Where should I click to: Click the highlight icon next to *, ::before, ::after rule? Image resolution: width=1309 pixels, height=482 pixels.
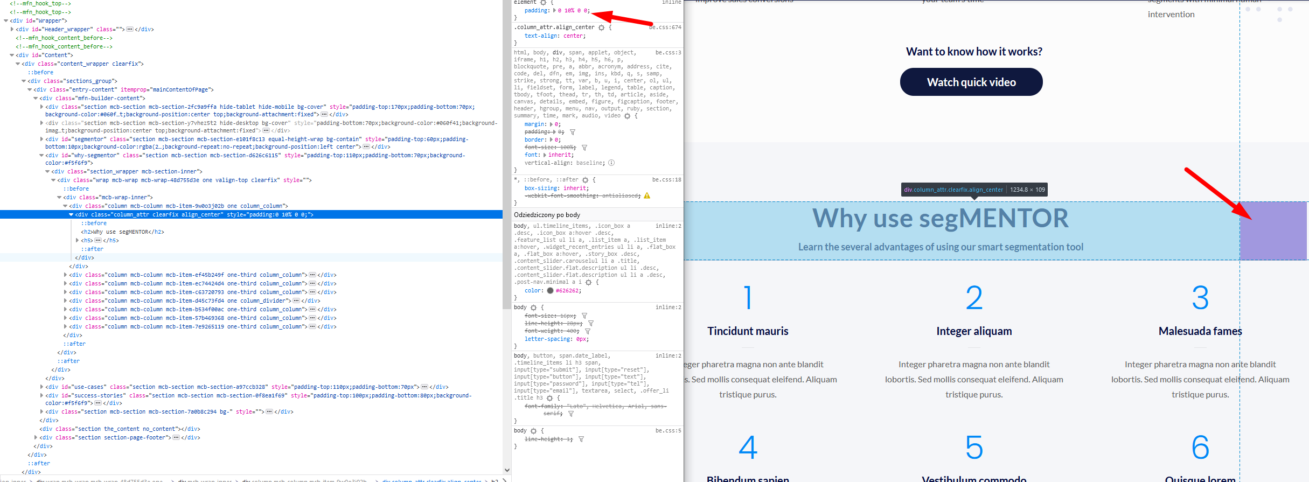tap(585, 180)
